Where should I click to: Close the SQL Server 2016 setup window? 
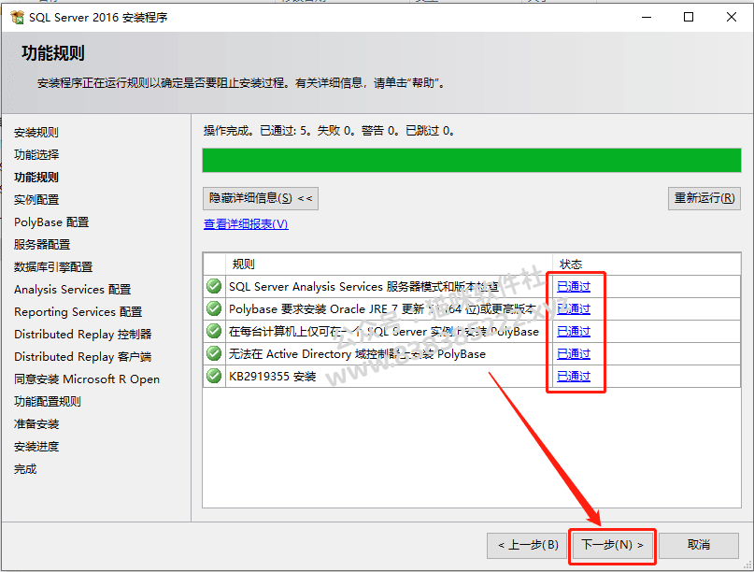pyautogui.click(x=732, y=18)
